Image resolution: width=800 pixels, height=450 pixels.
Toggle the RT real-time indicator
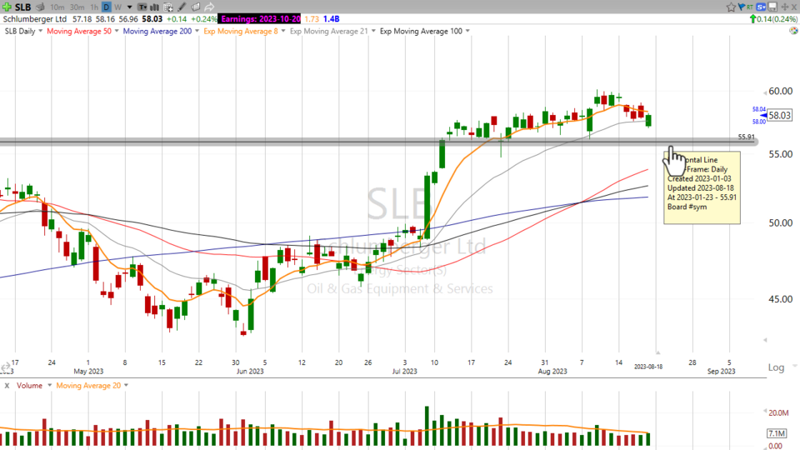[750, 7]
